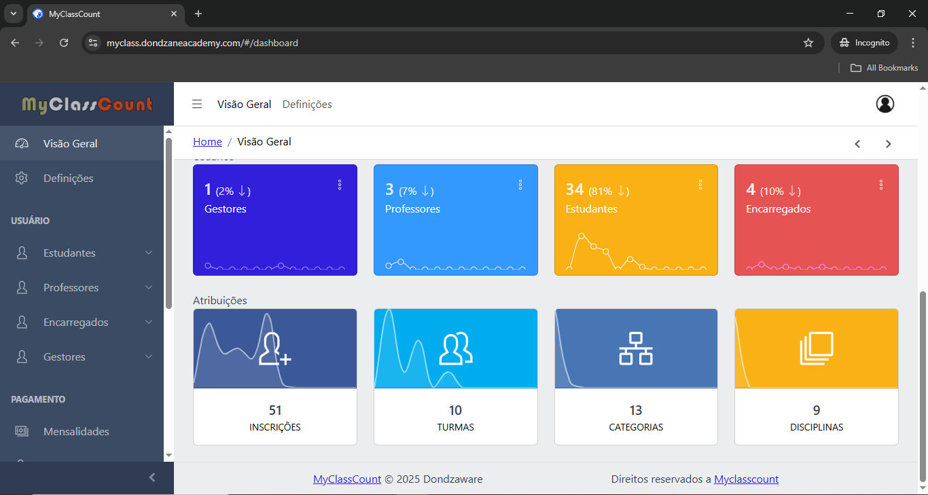Collapse the sidebar with bottom chevron

(x=152, y=477)
